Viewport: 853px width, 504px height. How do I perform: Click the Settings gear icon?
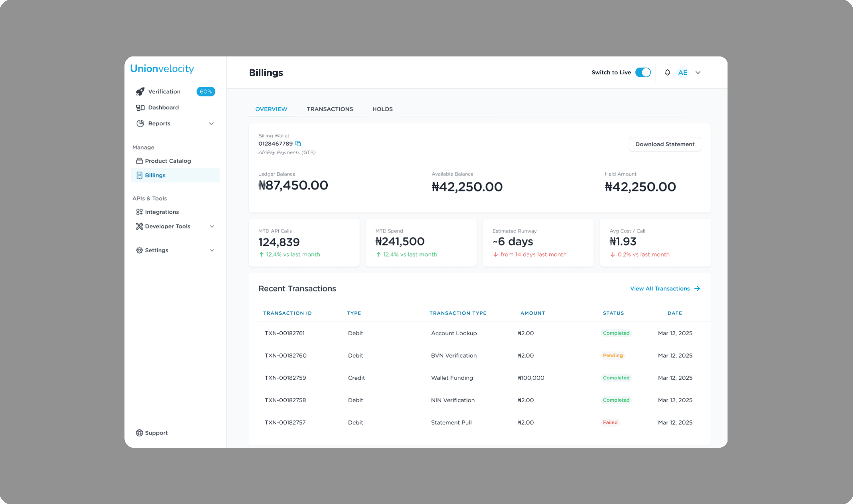(x=139, y=250)
